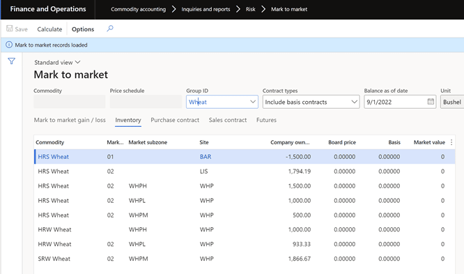464x274 pixels.
Task: Open the Contract types dropdown
Action: click(x=311, y=102)
